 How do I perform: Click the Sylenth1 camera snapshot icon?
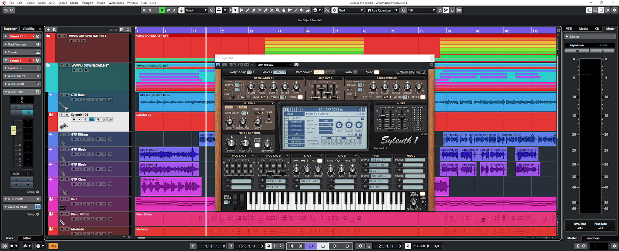click(x=296, y=65)
